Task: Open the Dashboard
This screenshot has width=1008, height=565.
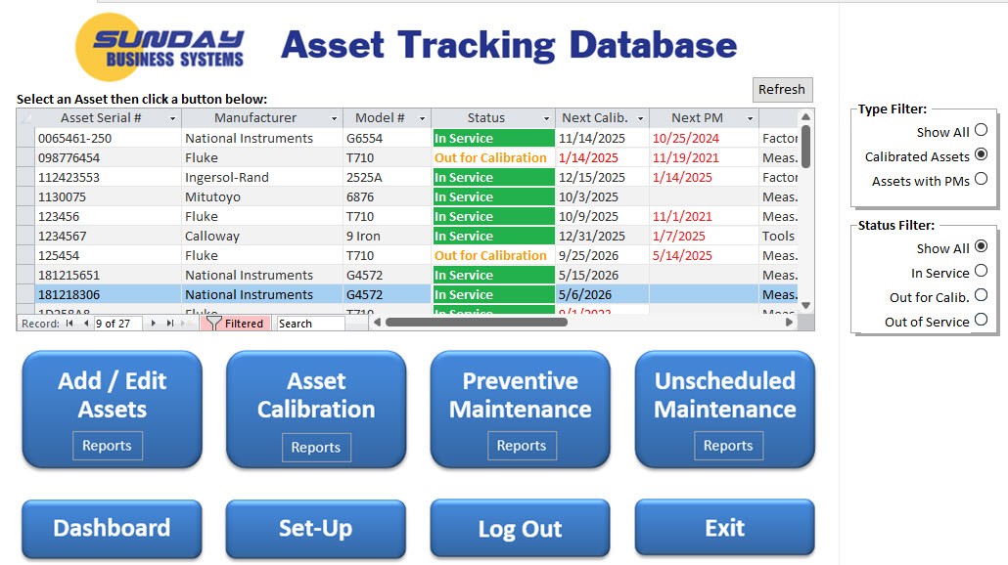Action: pyautogui.click(x=112, y=529)
